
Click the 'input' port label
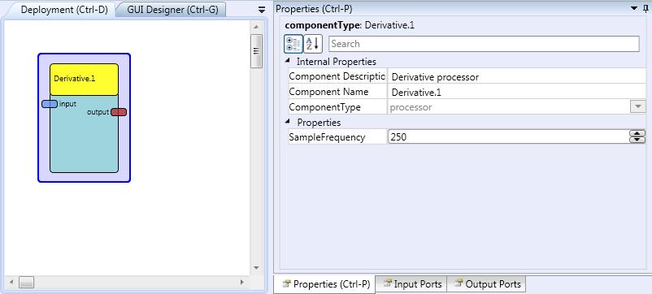[x=67, y=104]
